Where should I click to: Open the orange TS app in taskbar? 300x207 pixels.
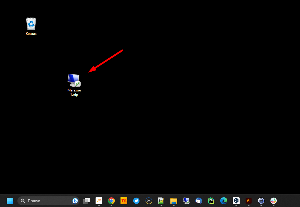(x=124, y=201)
